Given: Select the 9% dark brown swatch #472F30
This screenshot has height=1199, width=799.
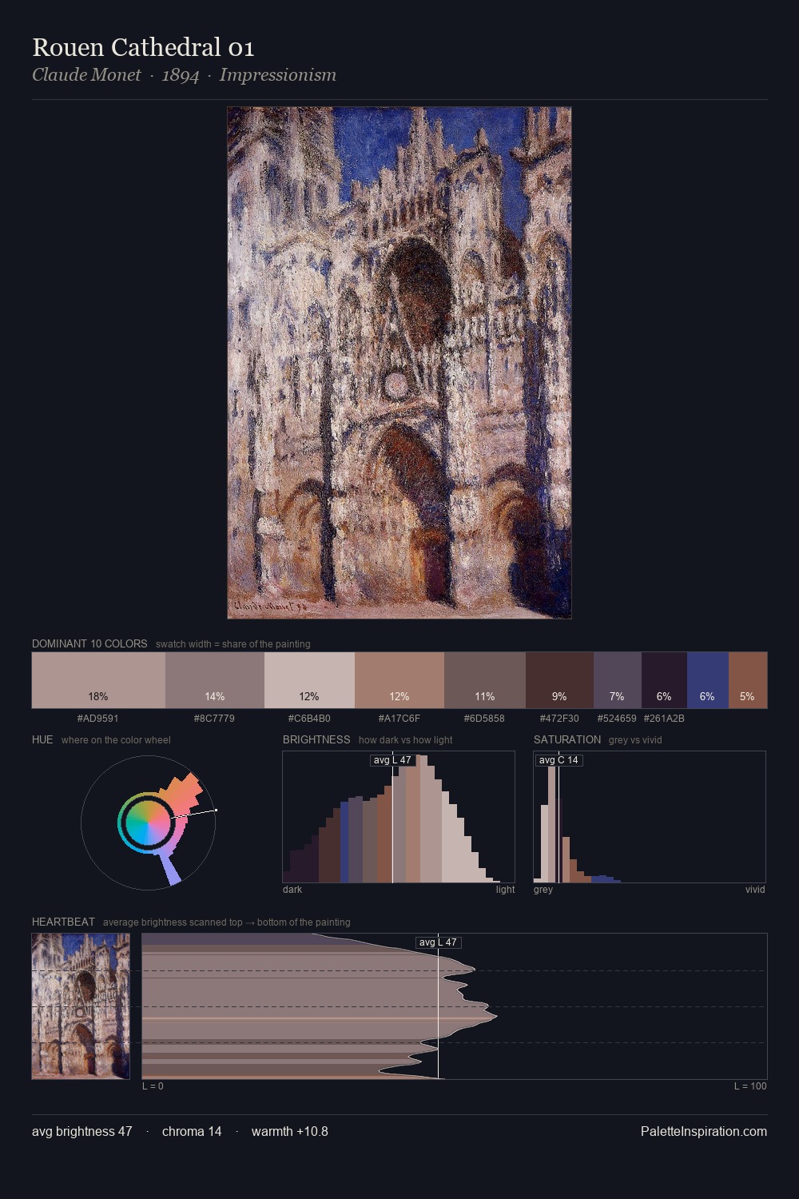Looking at the screenshot, I should click(559, 680).
